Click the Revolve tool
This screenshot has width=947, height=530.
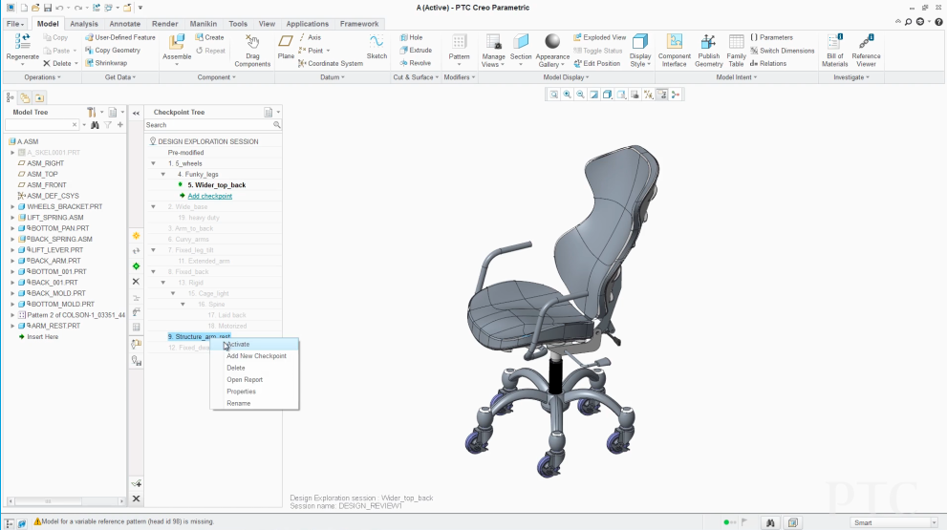(x=416, y=63)
